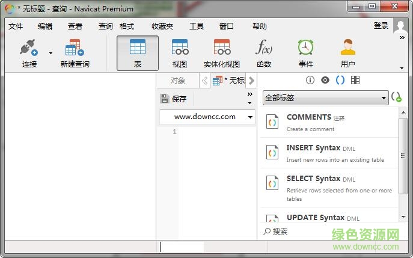Open the www.downcc.com connection dropdown
Viewport: 413px width, 258px height.
point(207,117)
